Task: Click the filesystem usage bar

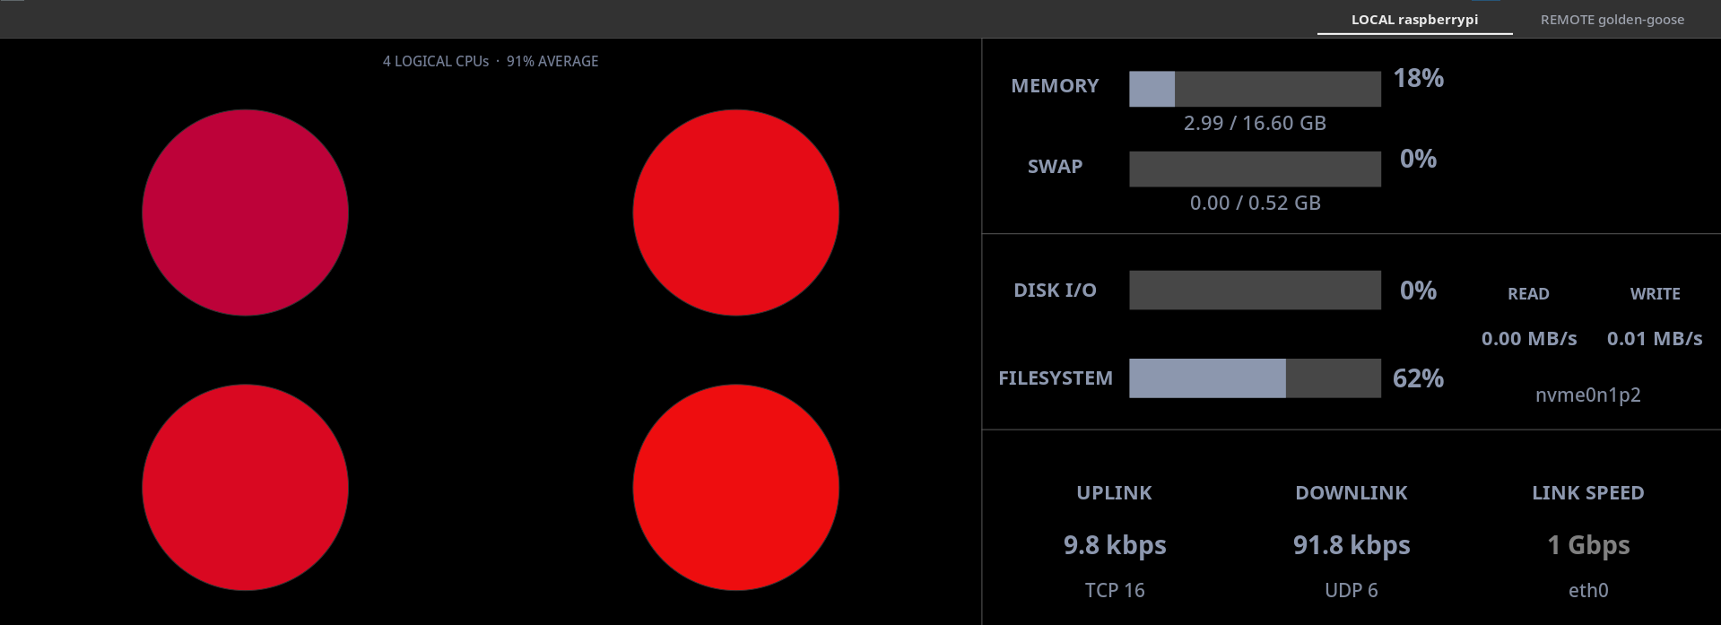Action: pyautogui.click(x=1255, y=378)
